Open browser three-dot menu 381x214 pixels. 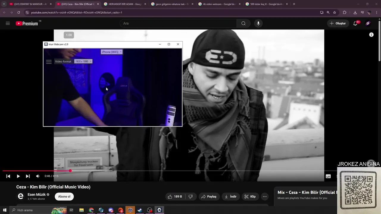377,12
